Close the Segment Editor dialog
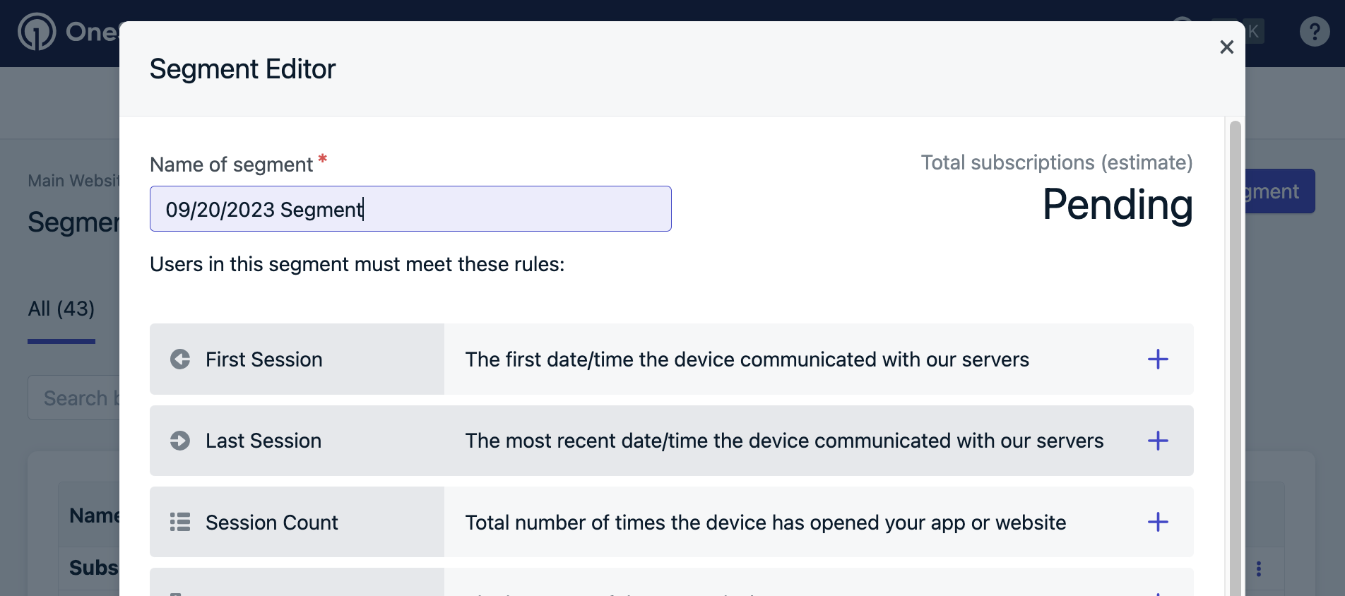 pyautogui.click(x=1226, y=47)
